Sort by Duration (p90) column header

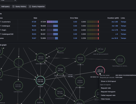click(113, 18)
